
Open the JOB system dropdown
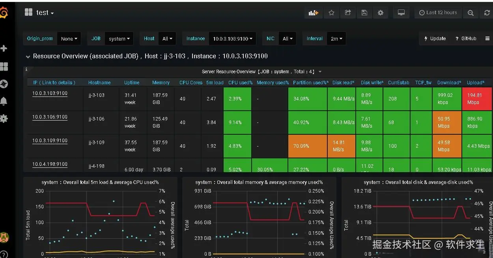coord(120,39)
